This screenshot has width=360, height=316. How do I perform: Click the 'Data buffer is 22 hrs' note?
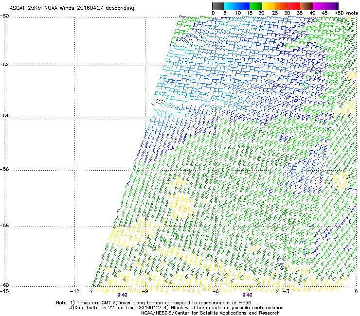click(x=116, y=308)
